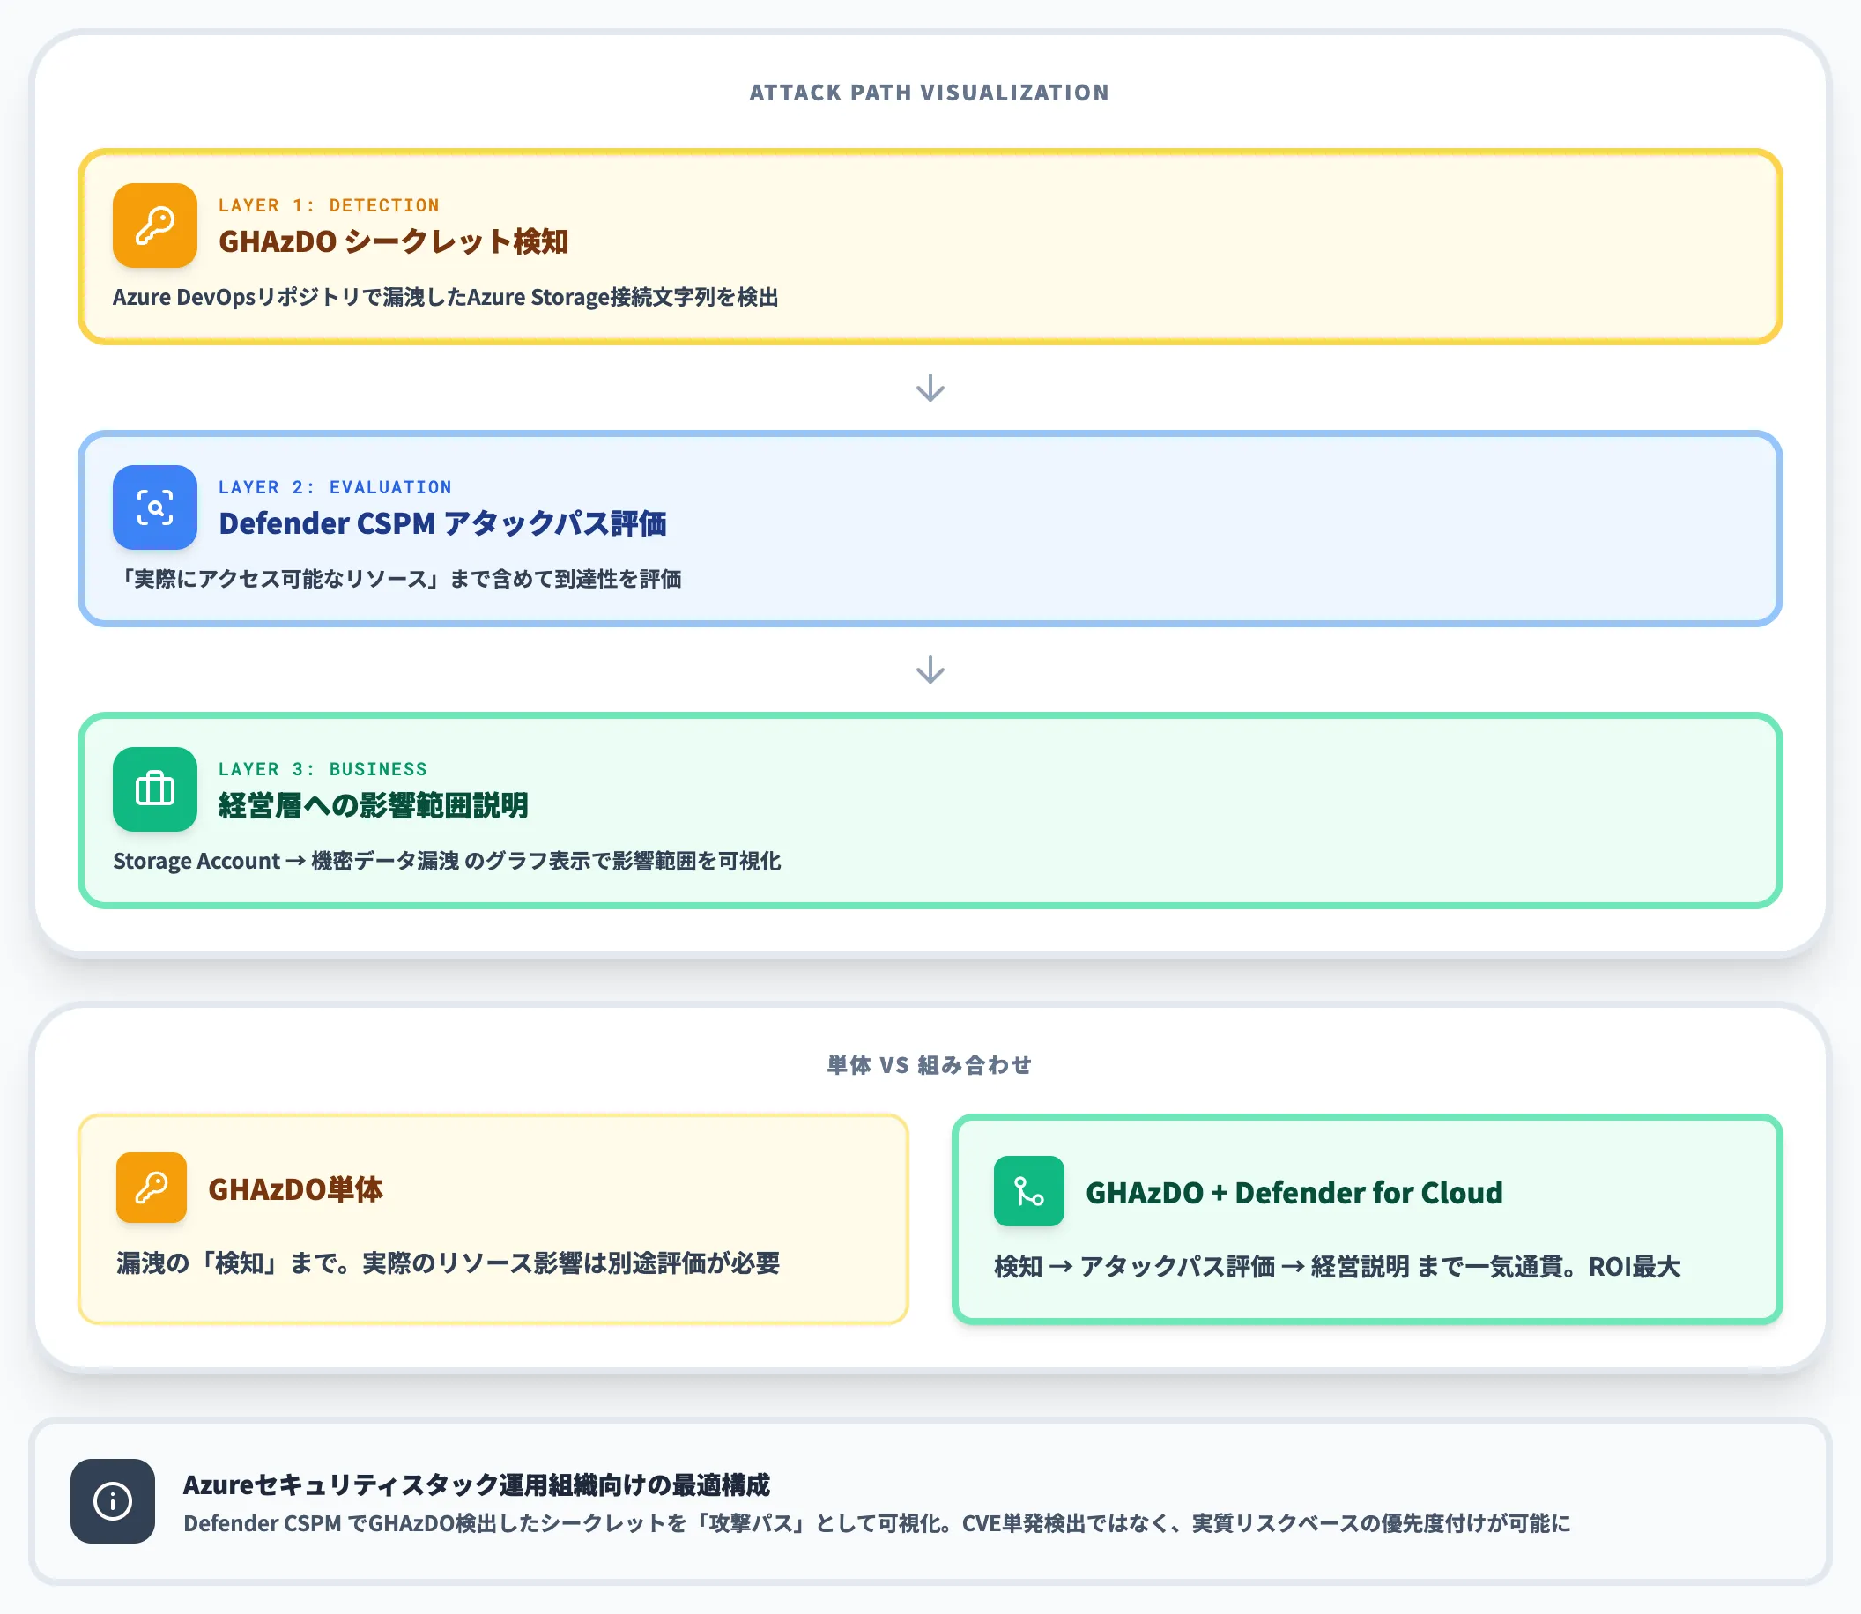Click the blue scan-search icon in Layer 2
The image size is (1861, 1614).
coord(155,507)
